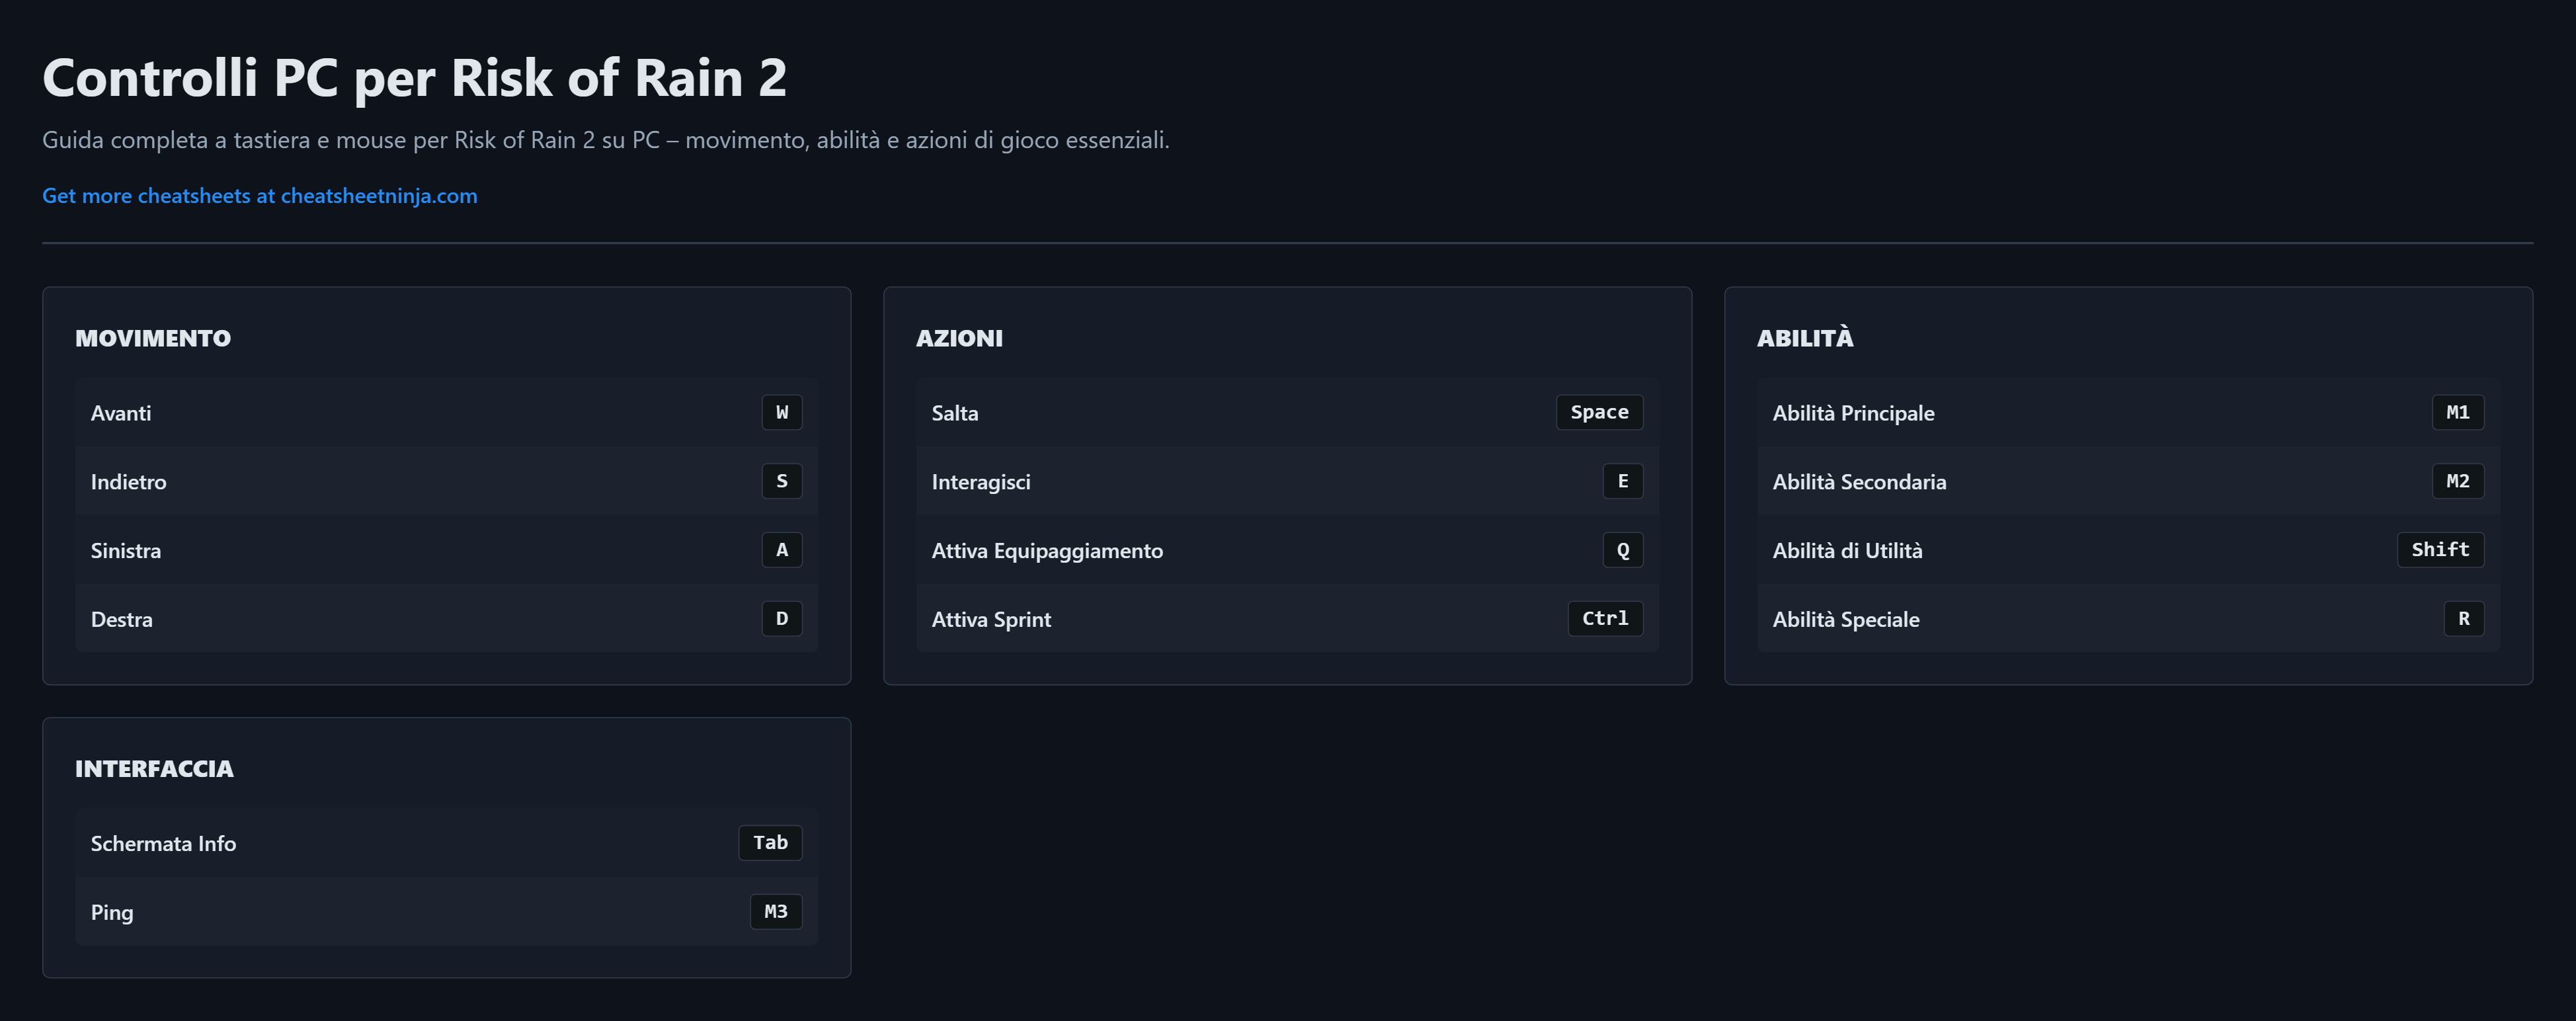Click the M3 badge for Ping
2576x1021 pixels.
(775, 912)
